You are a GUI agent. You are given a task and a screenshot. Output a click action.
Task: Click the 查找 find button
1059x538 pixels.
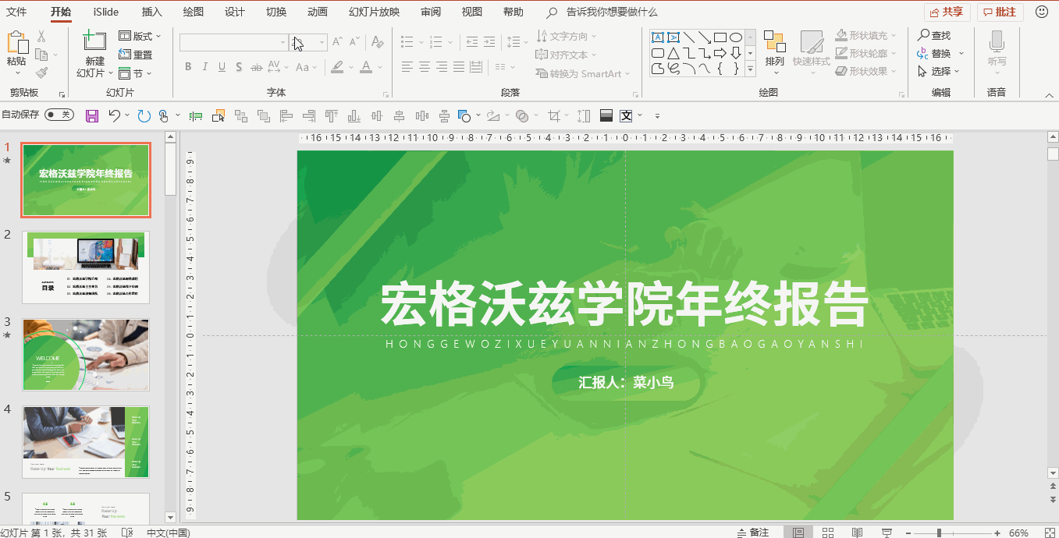click(x=934, y=35)
